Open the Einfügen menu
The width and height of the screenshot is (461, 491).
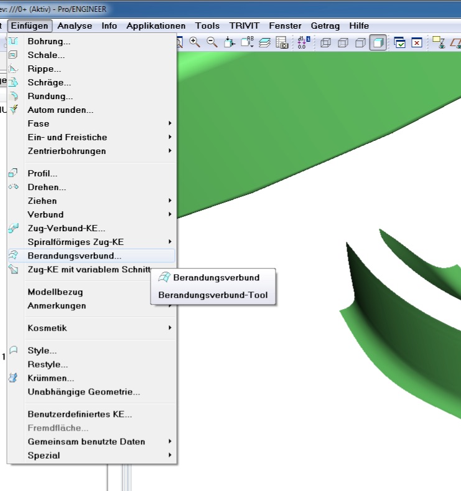pos(30,26)
